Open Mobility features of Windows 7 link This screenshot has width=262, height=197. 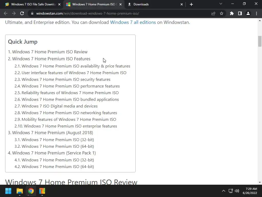69,120
